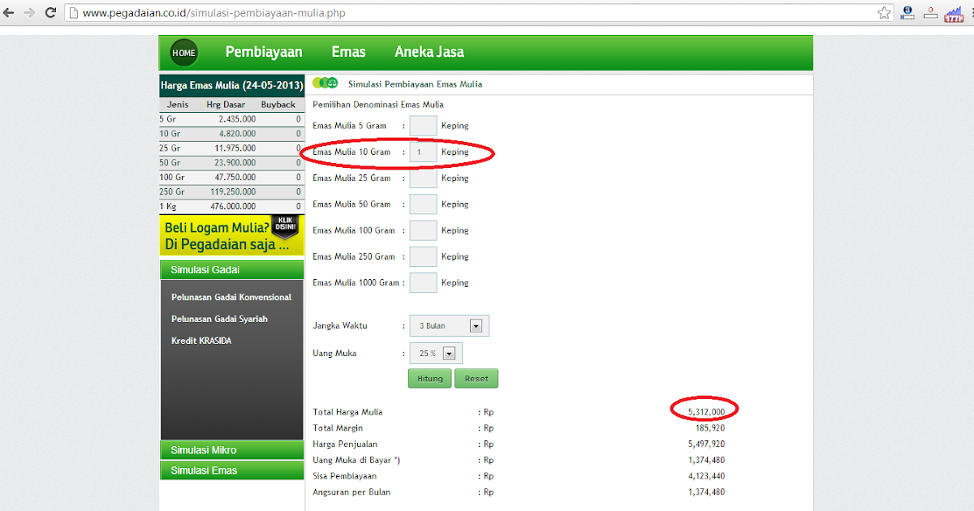Screen dimensions: 974x511
Task: Click the Pegadaian logo beside Simulasi title
Action: (325, 84)
